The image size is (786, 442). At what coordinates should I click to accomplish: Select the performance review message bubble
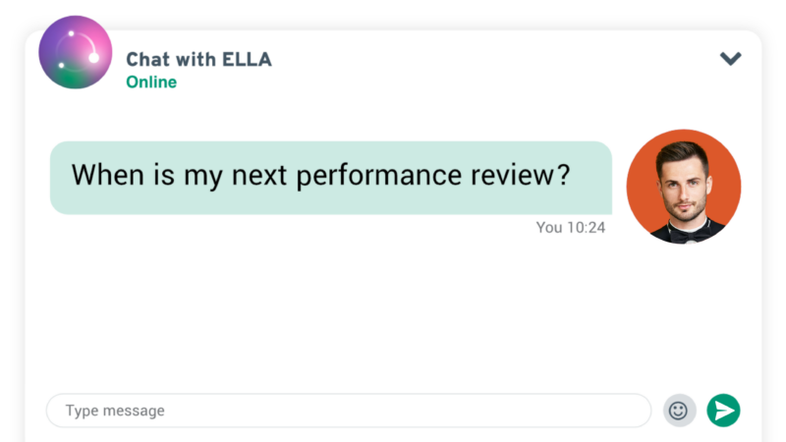click(x=331, y=178)
